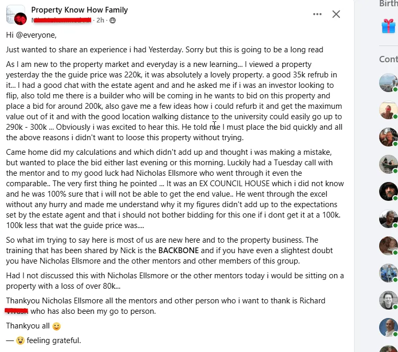
Task: Click the Contacts heading in the sidebar
Action: [x=388, y=59]
